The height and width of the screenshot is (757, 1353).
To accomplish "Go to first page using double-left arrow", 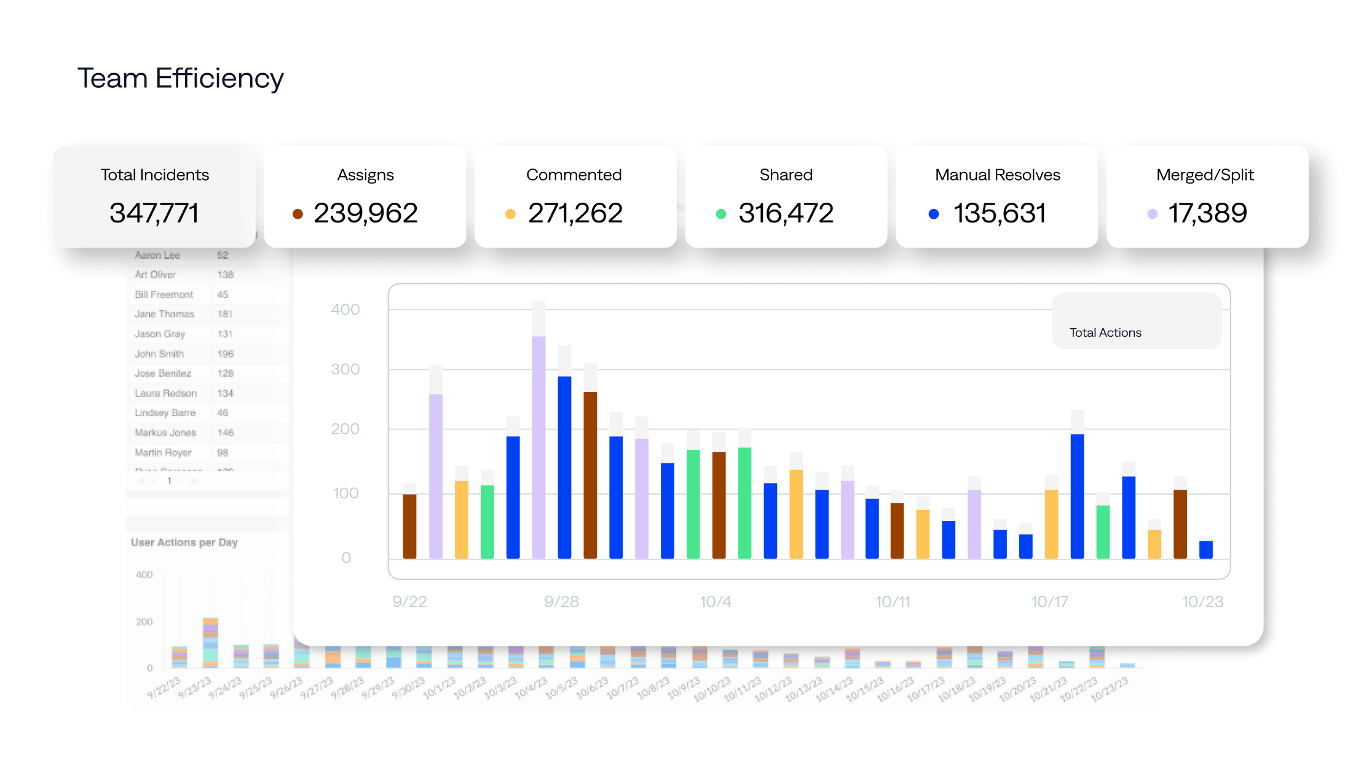I will click(142, 481).
